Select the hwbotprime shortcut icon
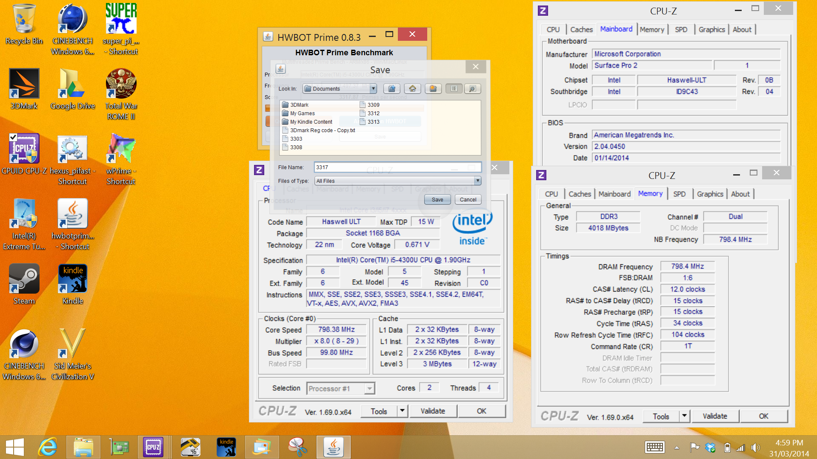 click(73, 224)
